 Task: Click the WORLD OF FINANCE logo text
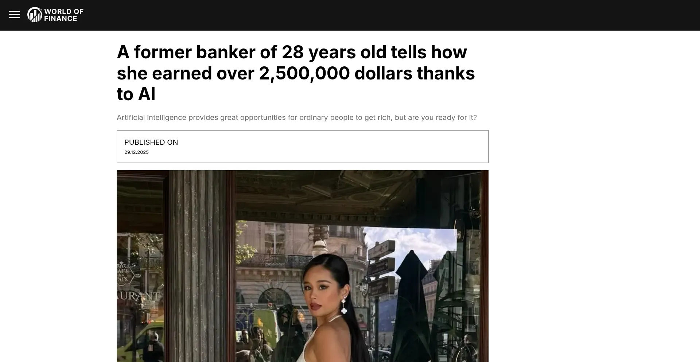point(64,15)
